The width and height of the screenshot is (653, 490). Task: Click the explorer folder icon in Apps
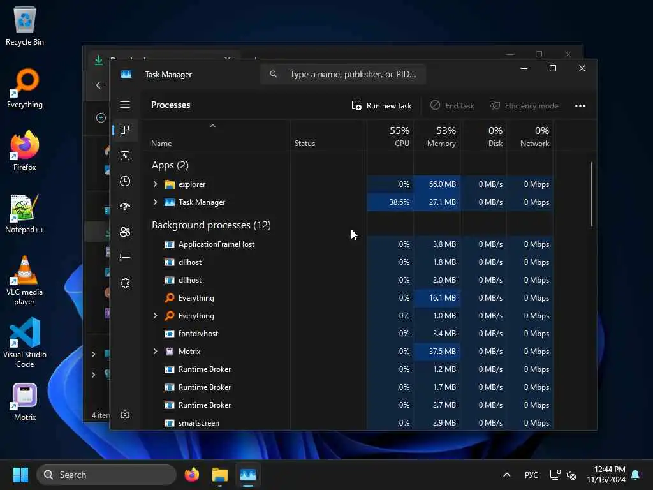pos(170,184)
